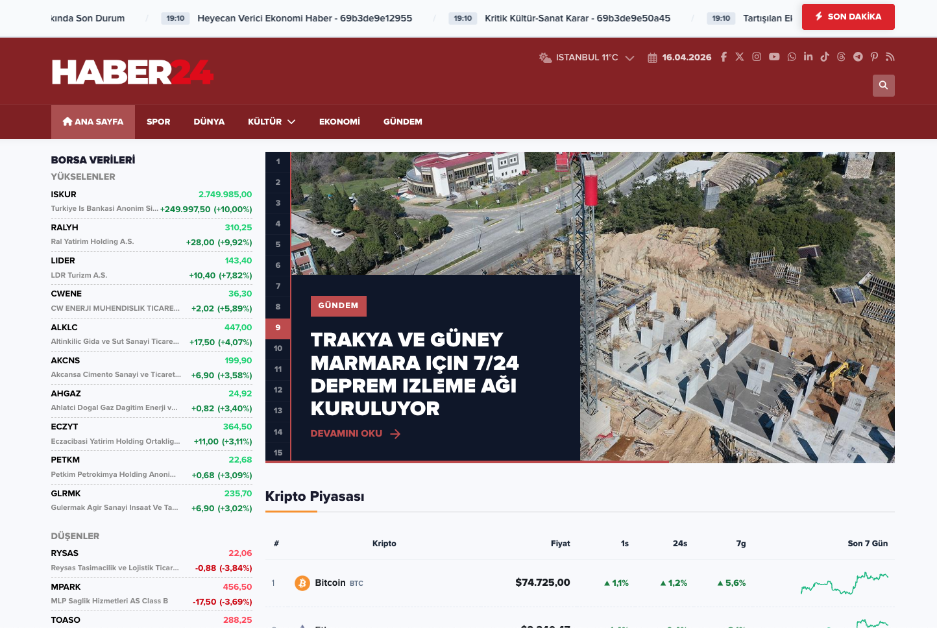The height and width of the screenshot is (628, 937).
Task: Click the HABER24 site logo
Action: (x=132, y=72)
